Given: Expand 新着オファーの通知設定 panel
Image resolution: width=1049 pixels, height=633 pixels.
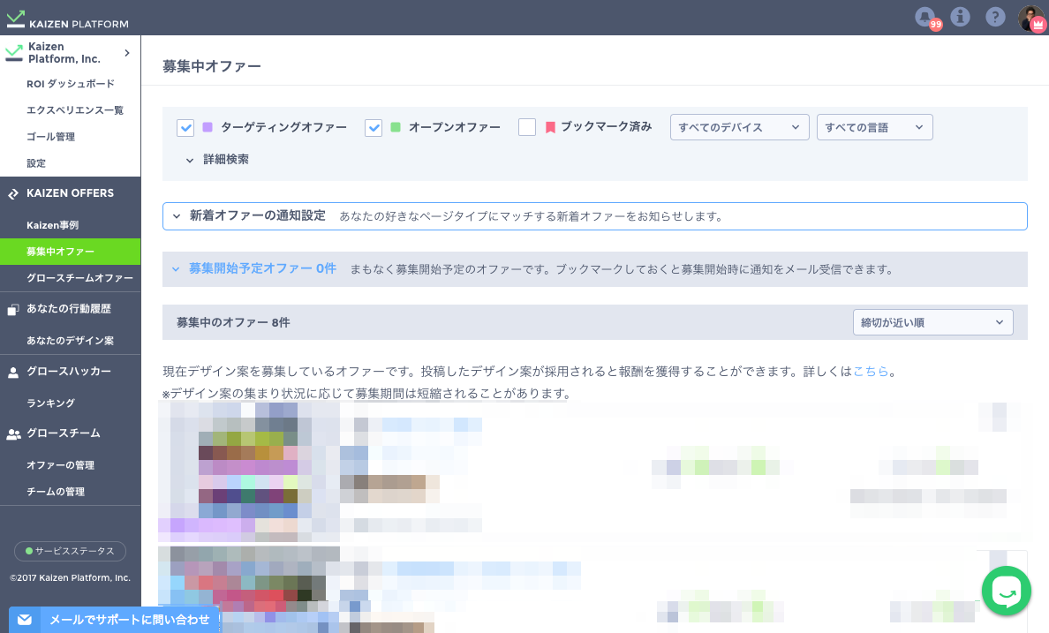Looking at the screenshot, I should click(595, 216).
